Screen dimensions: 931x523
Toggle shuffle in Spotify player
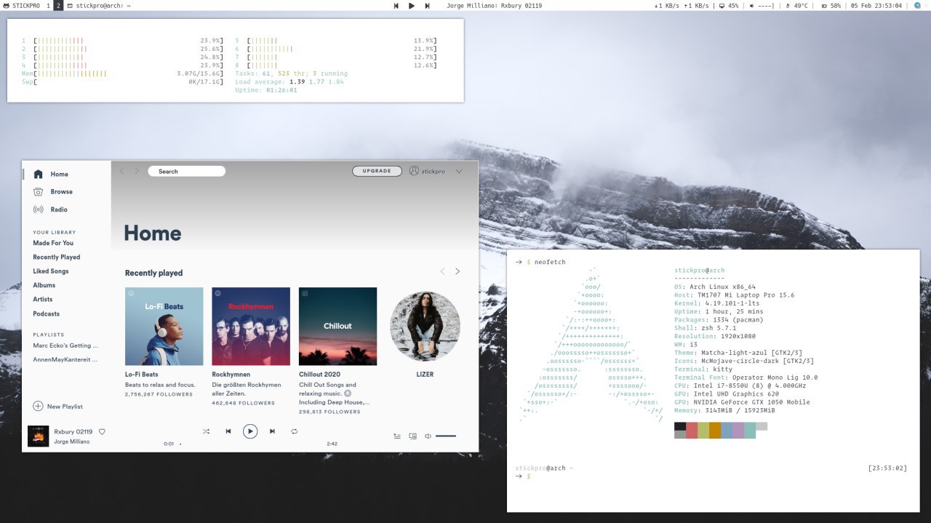coord(206,431)
